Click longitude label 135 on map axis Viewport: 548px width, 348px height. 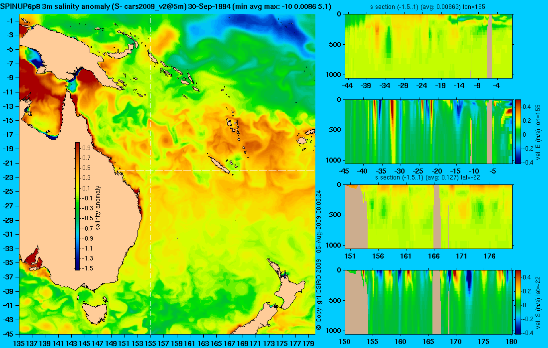[x=18, y=344]
